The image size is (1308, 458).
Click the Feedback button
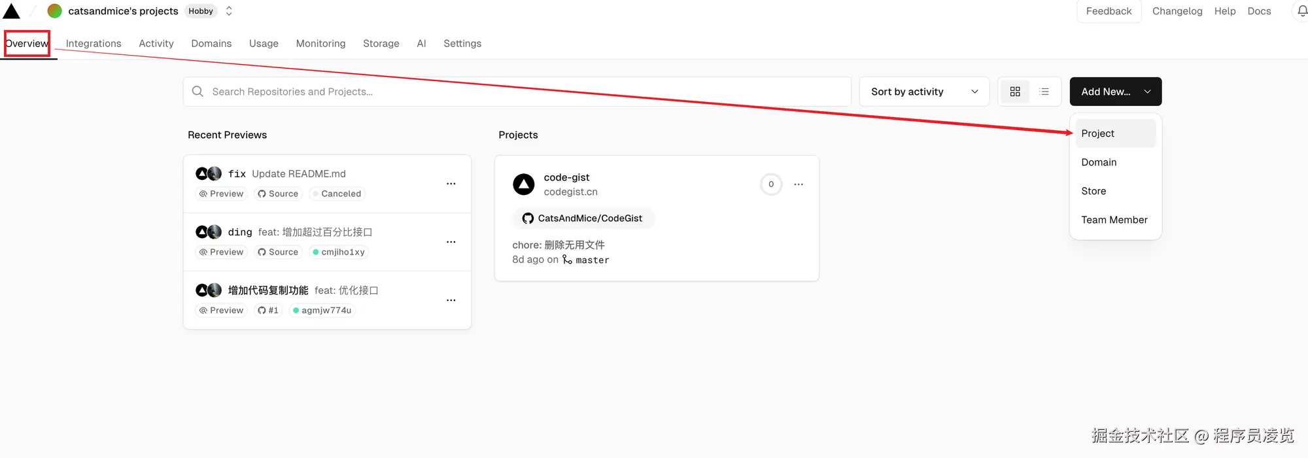click(x=1109, y=11)
